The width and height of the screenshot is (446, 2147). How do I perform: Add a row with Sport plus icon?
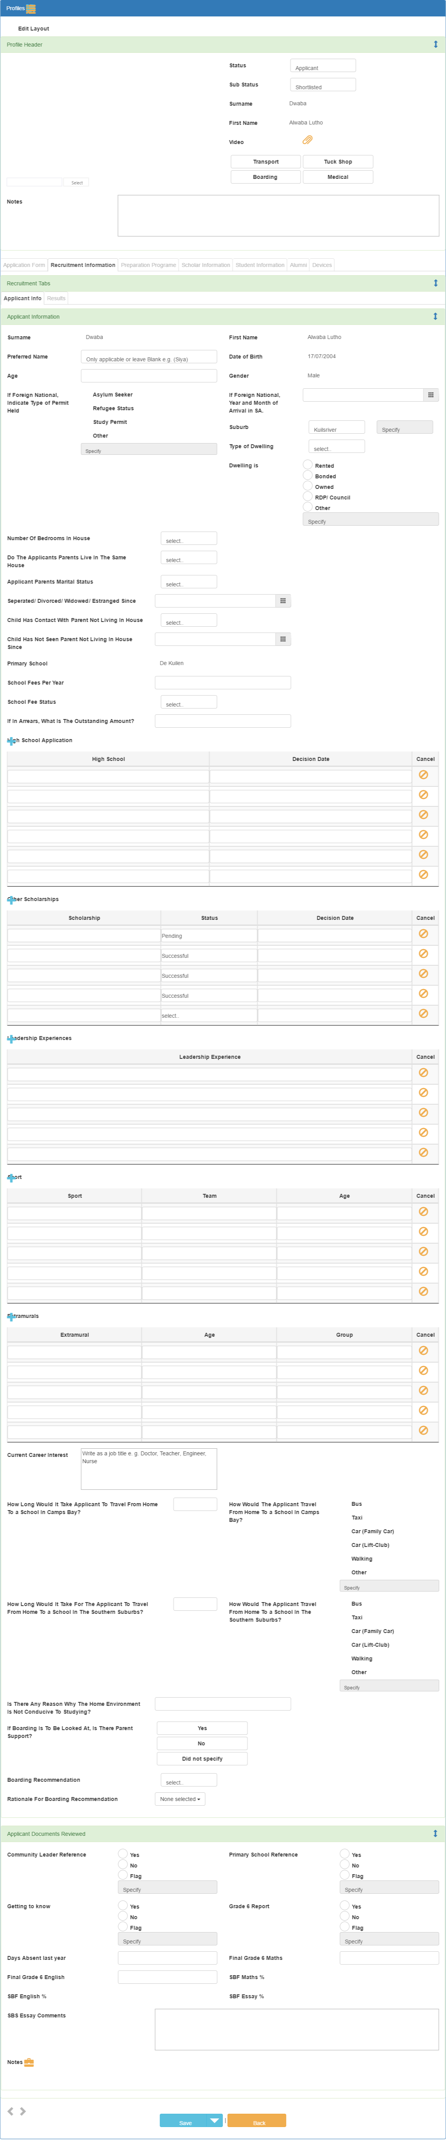point(11,1178)
